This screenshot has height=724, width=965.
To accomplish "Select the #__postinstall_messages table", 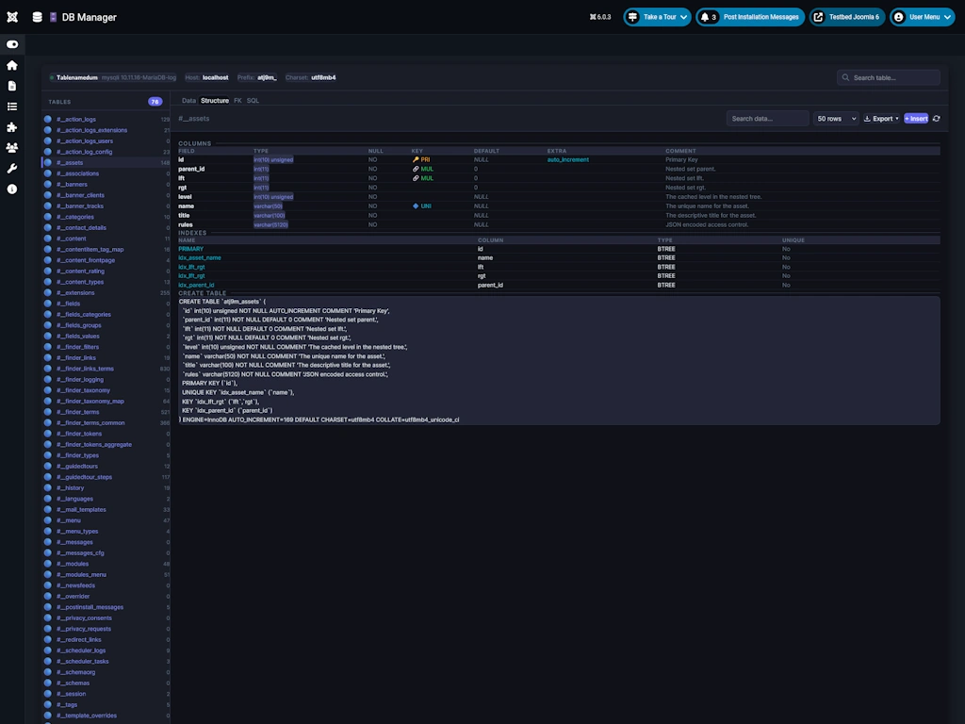I will coord(106,607).
